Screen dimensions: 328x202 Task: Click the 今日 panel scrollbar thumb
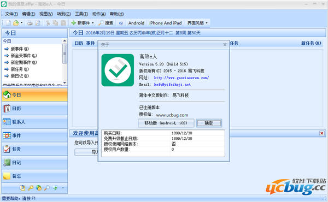click(65, 54)
